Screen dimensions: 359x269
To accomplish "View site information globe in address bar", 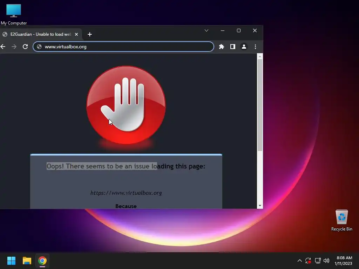I will coord(39,47).
